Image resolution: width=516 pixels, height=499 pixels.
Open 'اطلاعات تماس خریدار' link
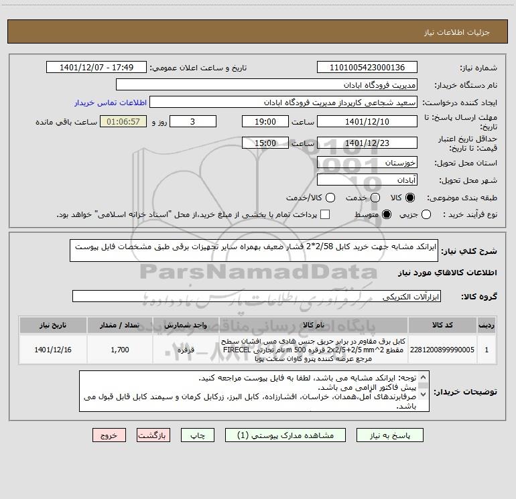pos(111,102)
